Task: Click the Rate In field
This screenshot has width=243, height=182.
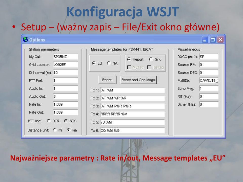Action: [65, 104]
